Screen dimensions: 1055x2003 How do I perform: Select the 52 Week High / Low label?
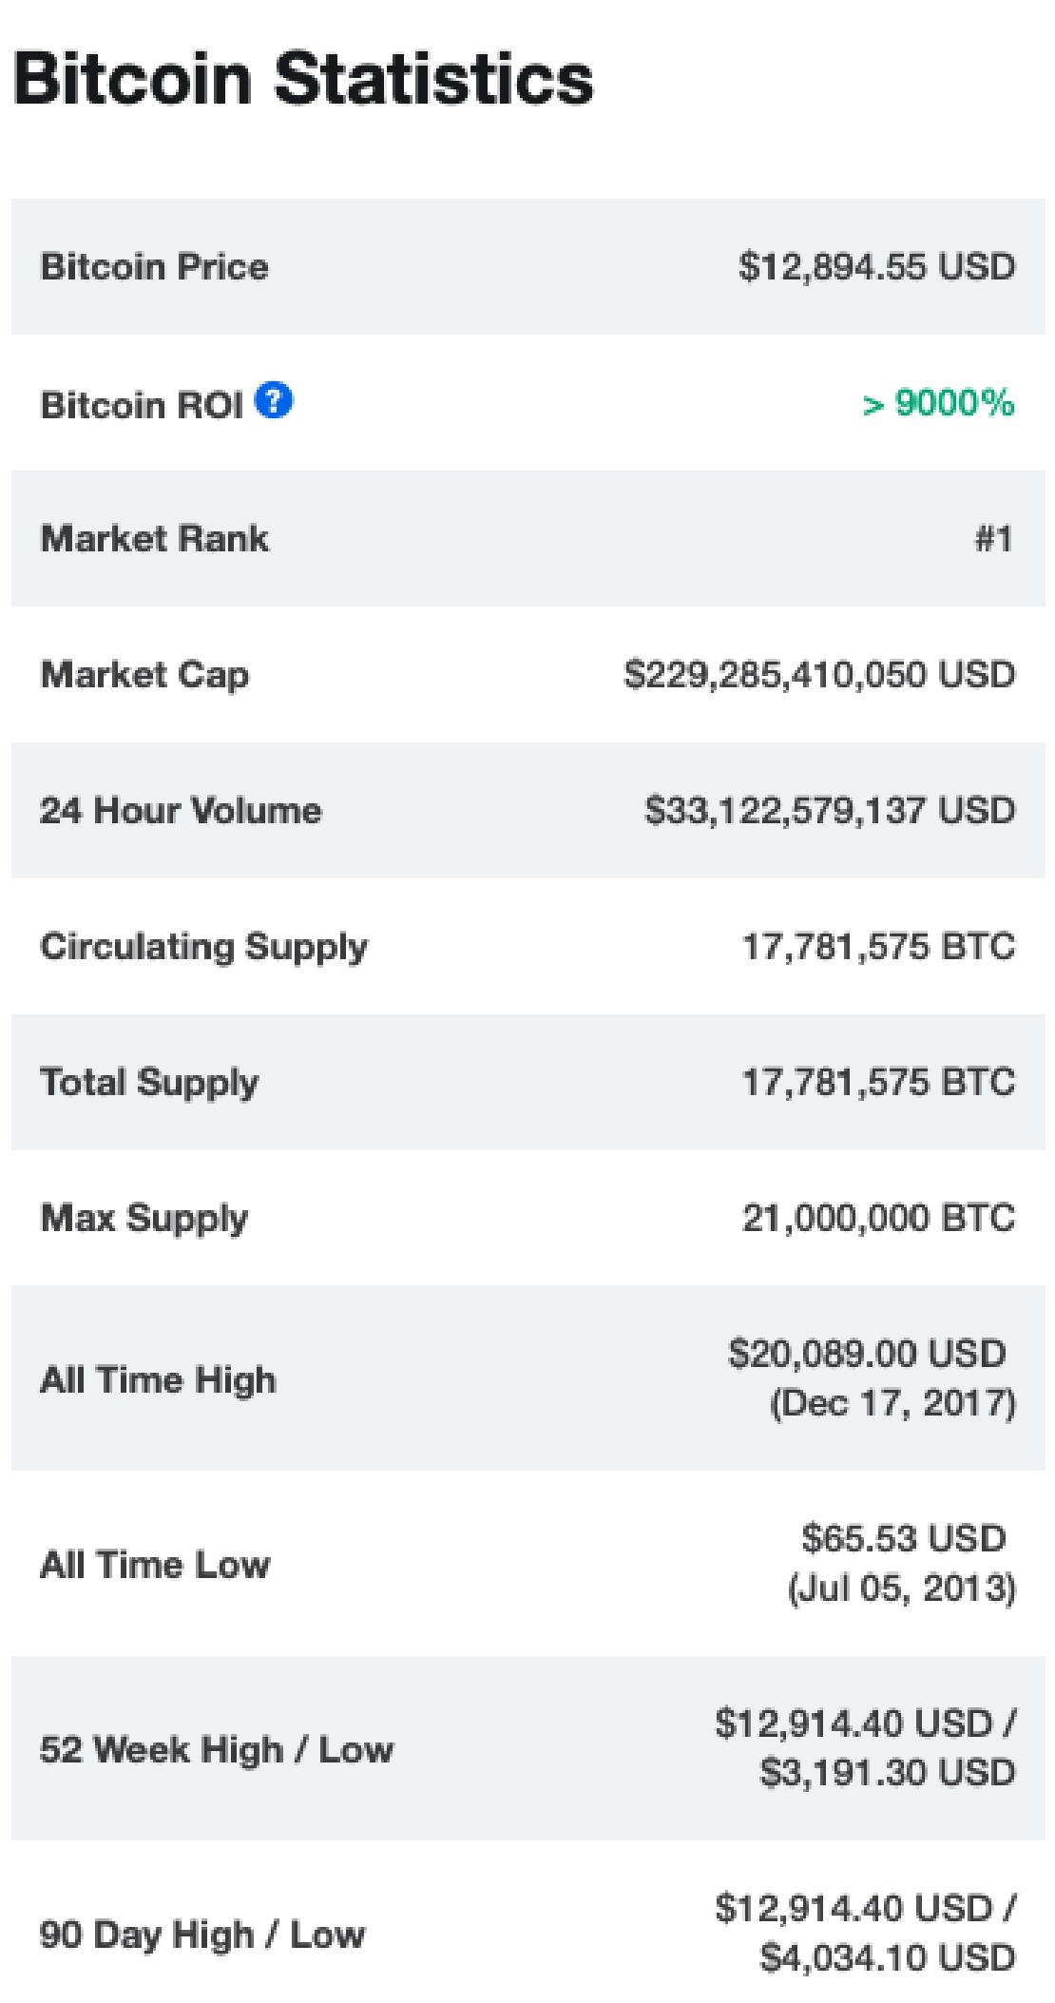(216, 1749)
